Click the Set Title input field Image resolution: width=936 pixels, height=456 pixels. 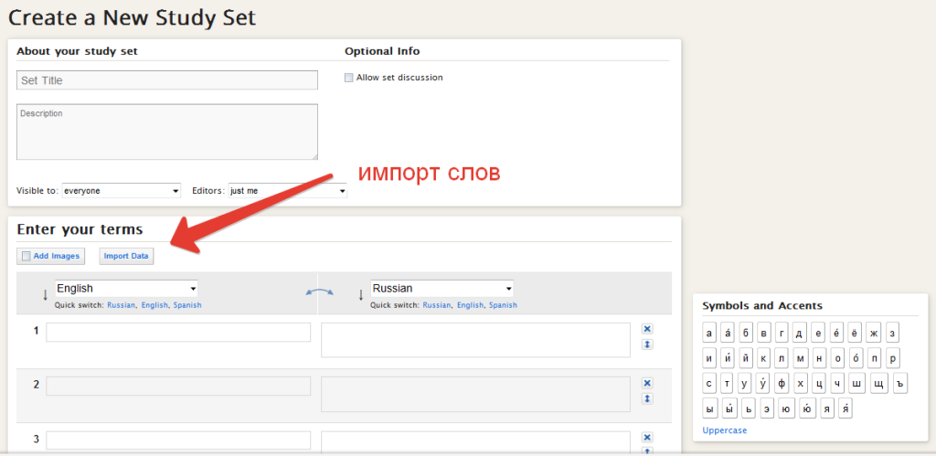pos(166,80)
